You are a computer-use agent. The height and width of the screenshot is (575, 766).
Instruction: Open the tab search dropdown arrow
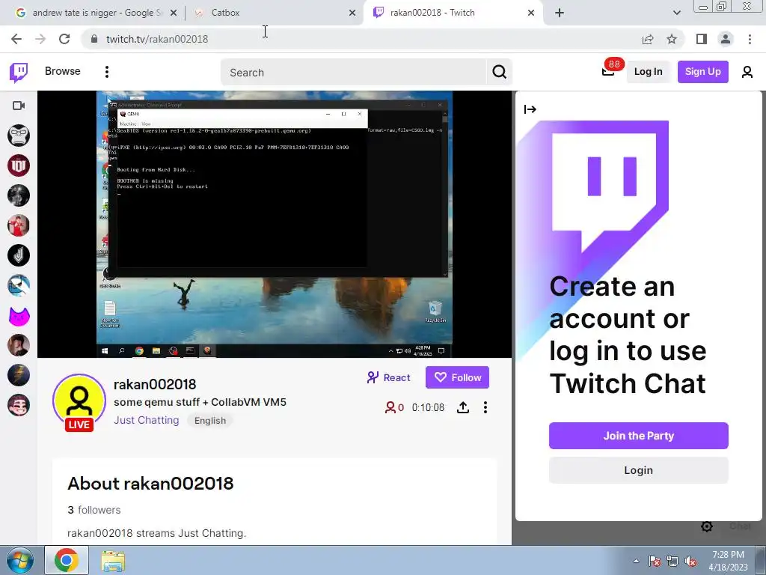pyautogui.click(x=676, y=13)
